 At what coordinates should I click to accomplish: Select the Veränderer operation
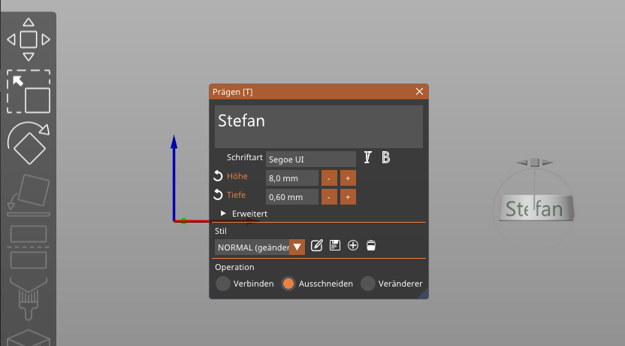pyautogui.click(x=368, y=284)
